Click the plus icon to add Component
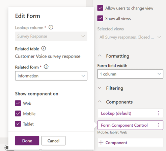This screenshot has width=166, height=151. point(101,143)
